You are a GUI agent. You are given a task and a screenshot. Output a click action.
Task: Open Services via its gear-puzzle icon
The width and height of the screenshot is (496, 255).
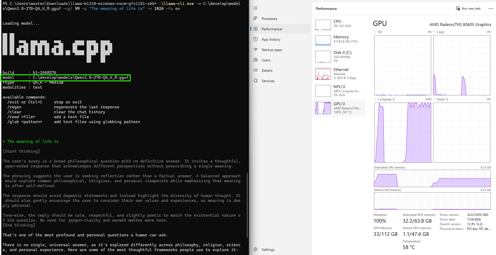(x=256, y=81)
